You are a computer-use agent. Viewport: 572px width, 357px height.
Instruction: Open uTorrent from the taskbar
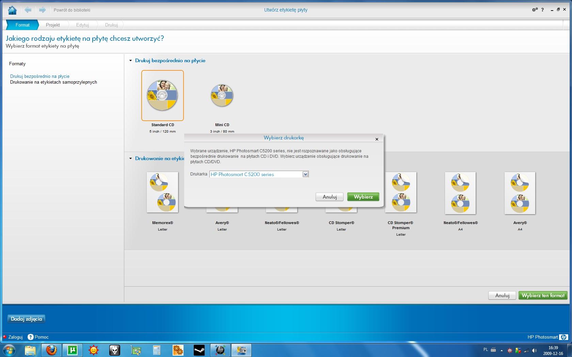coord(73,350)
